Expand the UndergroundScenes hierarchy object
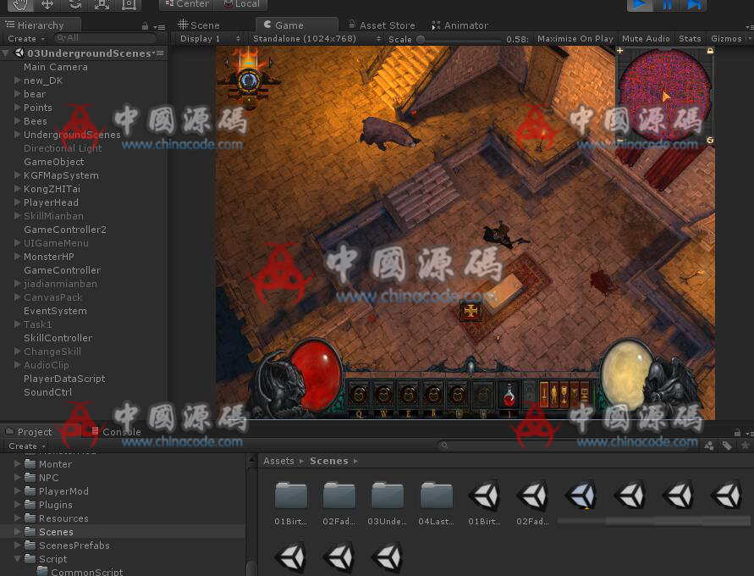Viewport: 754px width, 576px height. point(18,135)
